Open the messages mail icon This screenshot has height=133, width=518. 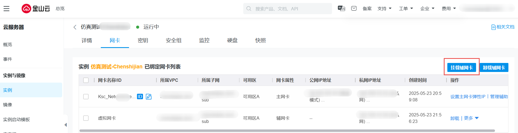[x=354, y=8]
